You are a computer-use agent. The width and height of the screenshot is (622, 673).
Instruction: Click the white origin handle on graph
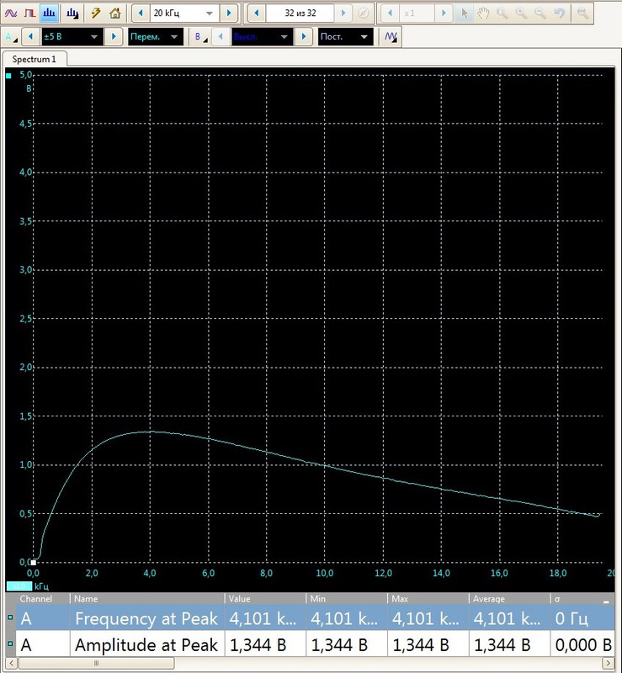34,563
